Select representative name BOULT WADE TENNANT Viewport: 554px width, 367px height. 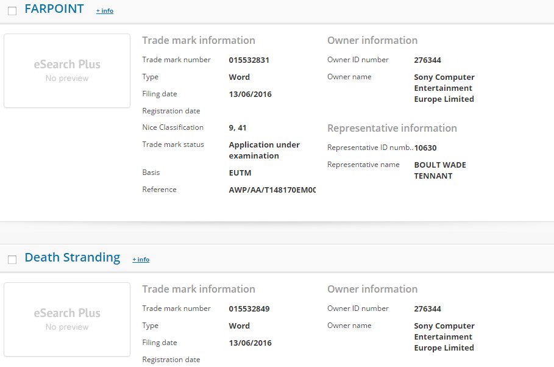pyautogui.click(x=440, y=171)
